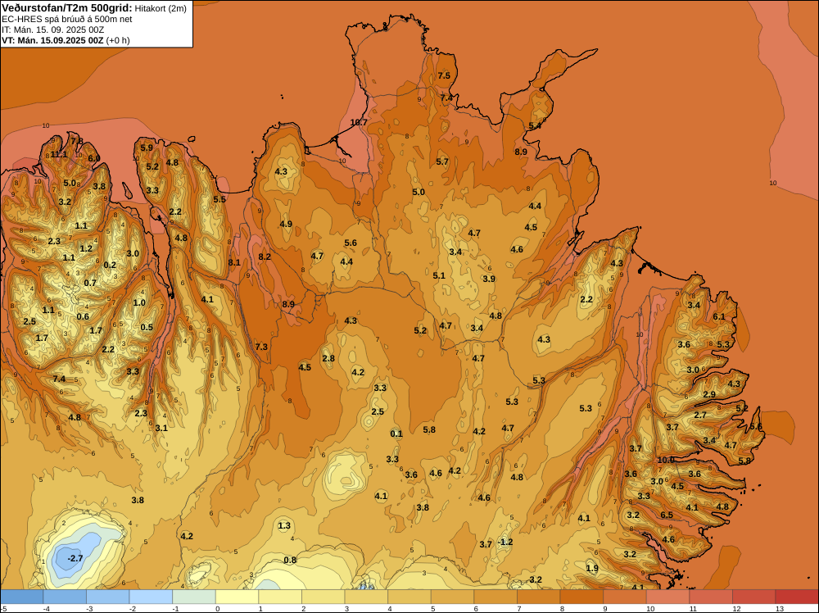This screenshot has height=613, width=819.
Task: Click the 0.2 temperature label
Action: pos(110,265)
